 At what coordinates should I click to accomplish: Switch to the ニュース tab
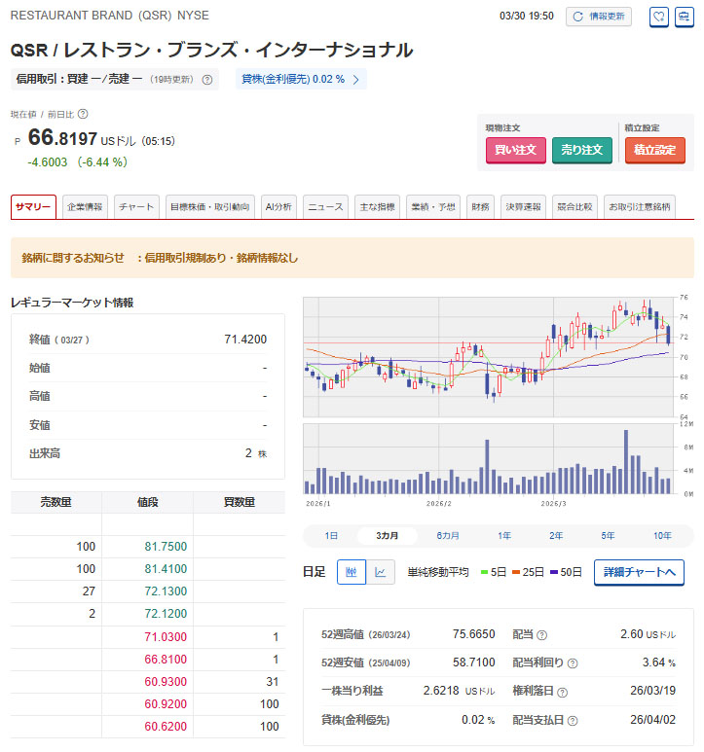click(x=326, y=207)
